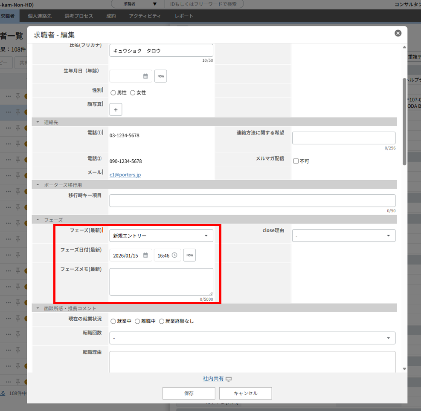Open the アクティビティ tab
This screenshot has width=421, height=411.
point(145,16)
